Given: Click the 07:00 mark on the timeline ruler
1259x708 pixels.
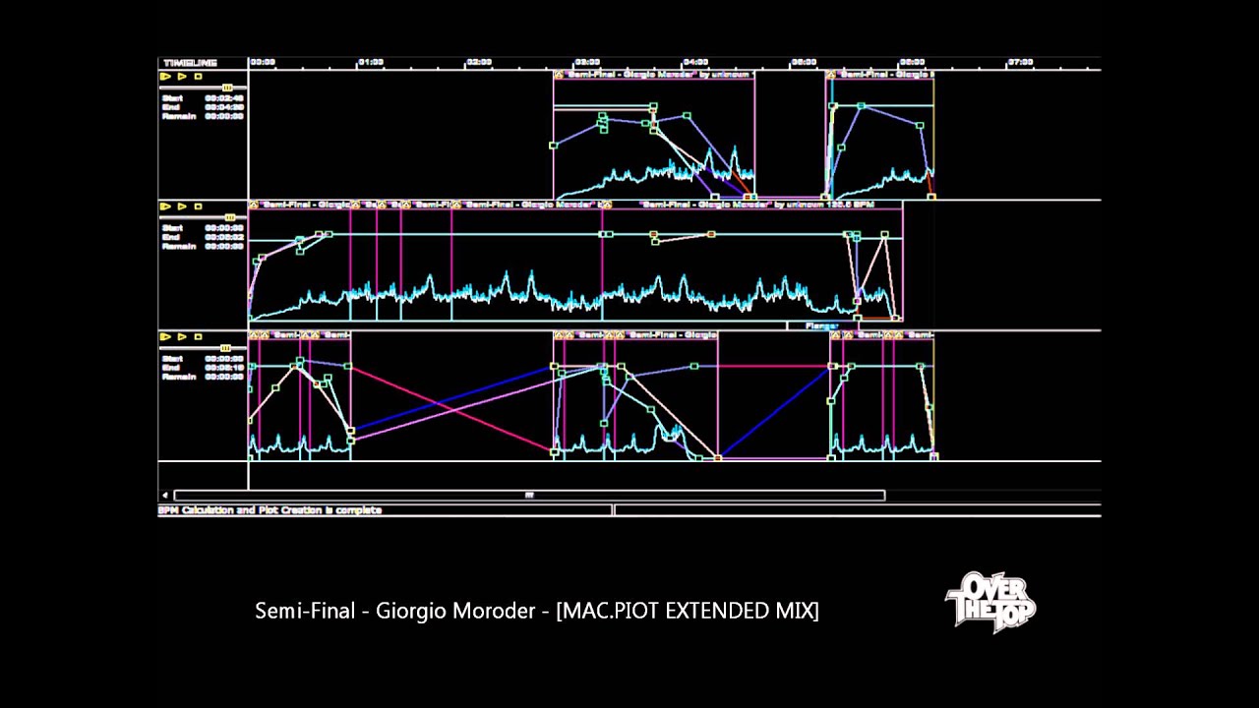Looking at the screenshot, I should coord(1020,62).
